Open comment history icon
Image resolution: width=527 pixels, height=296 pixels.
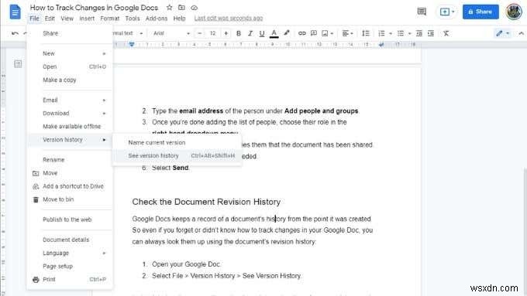[x=422, y=12]
